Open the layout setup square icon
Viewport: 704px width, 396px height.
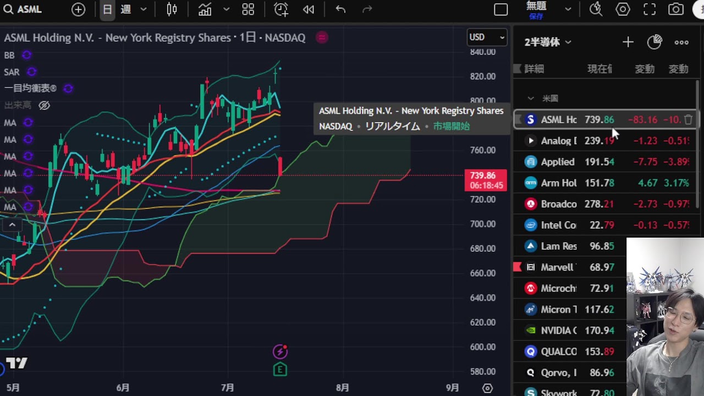coord(501,9)
